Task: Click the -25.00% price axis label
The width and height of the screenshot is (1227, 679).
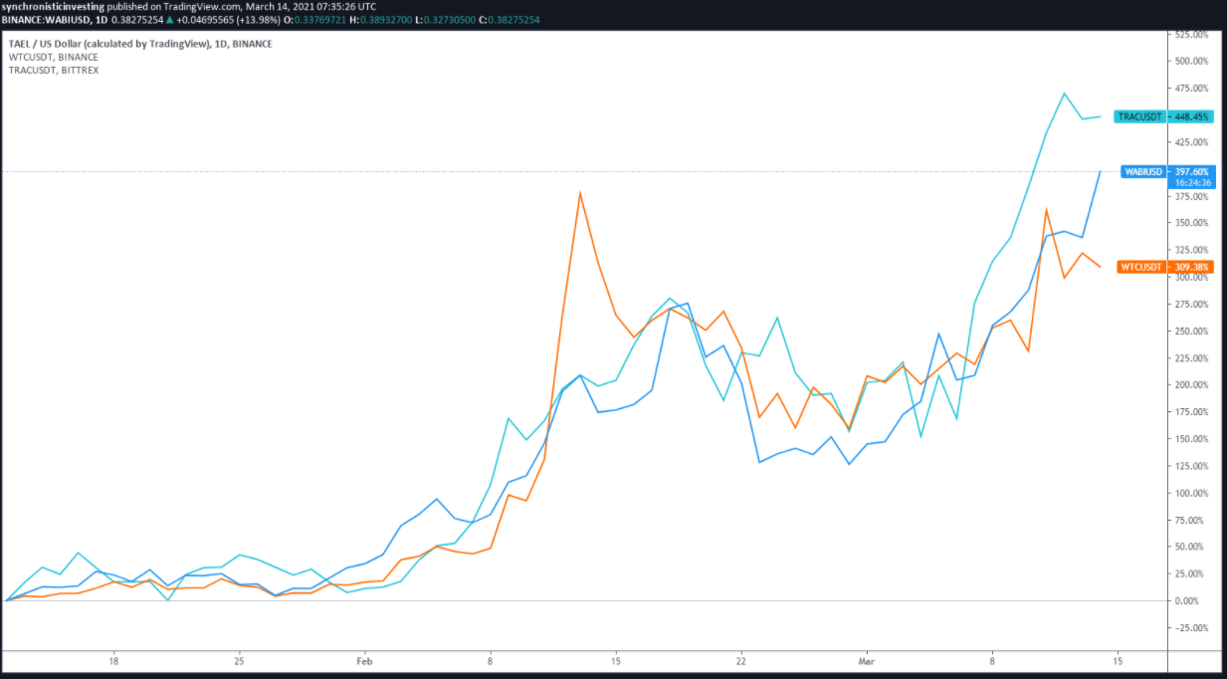Action: [1192, 628]
